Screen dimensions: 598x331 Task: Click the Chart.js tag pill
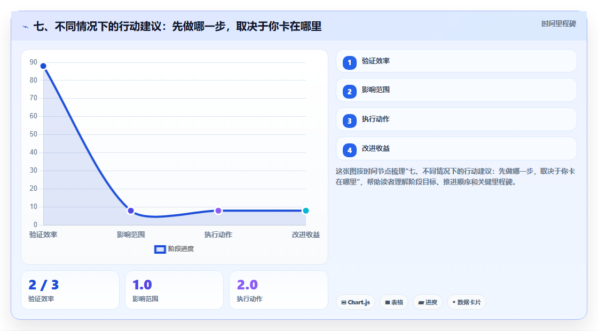coord(356,302)
